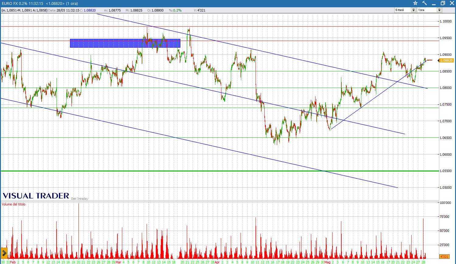The width and height of the screenshot is (456, 264).
Task: Click the 'Apr' month label on time axis
Action: [217, 262]
